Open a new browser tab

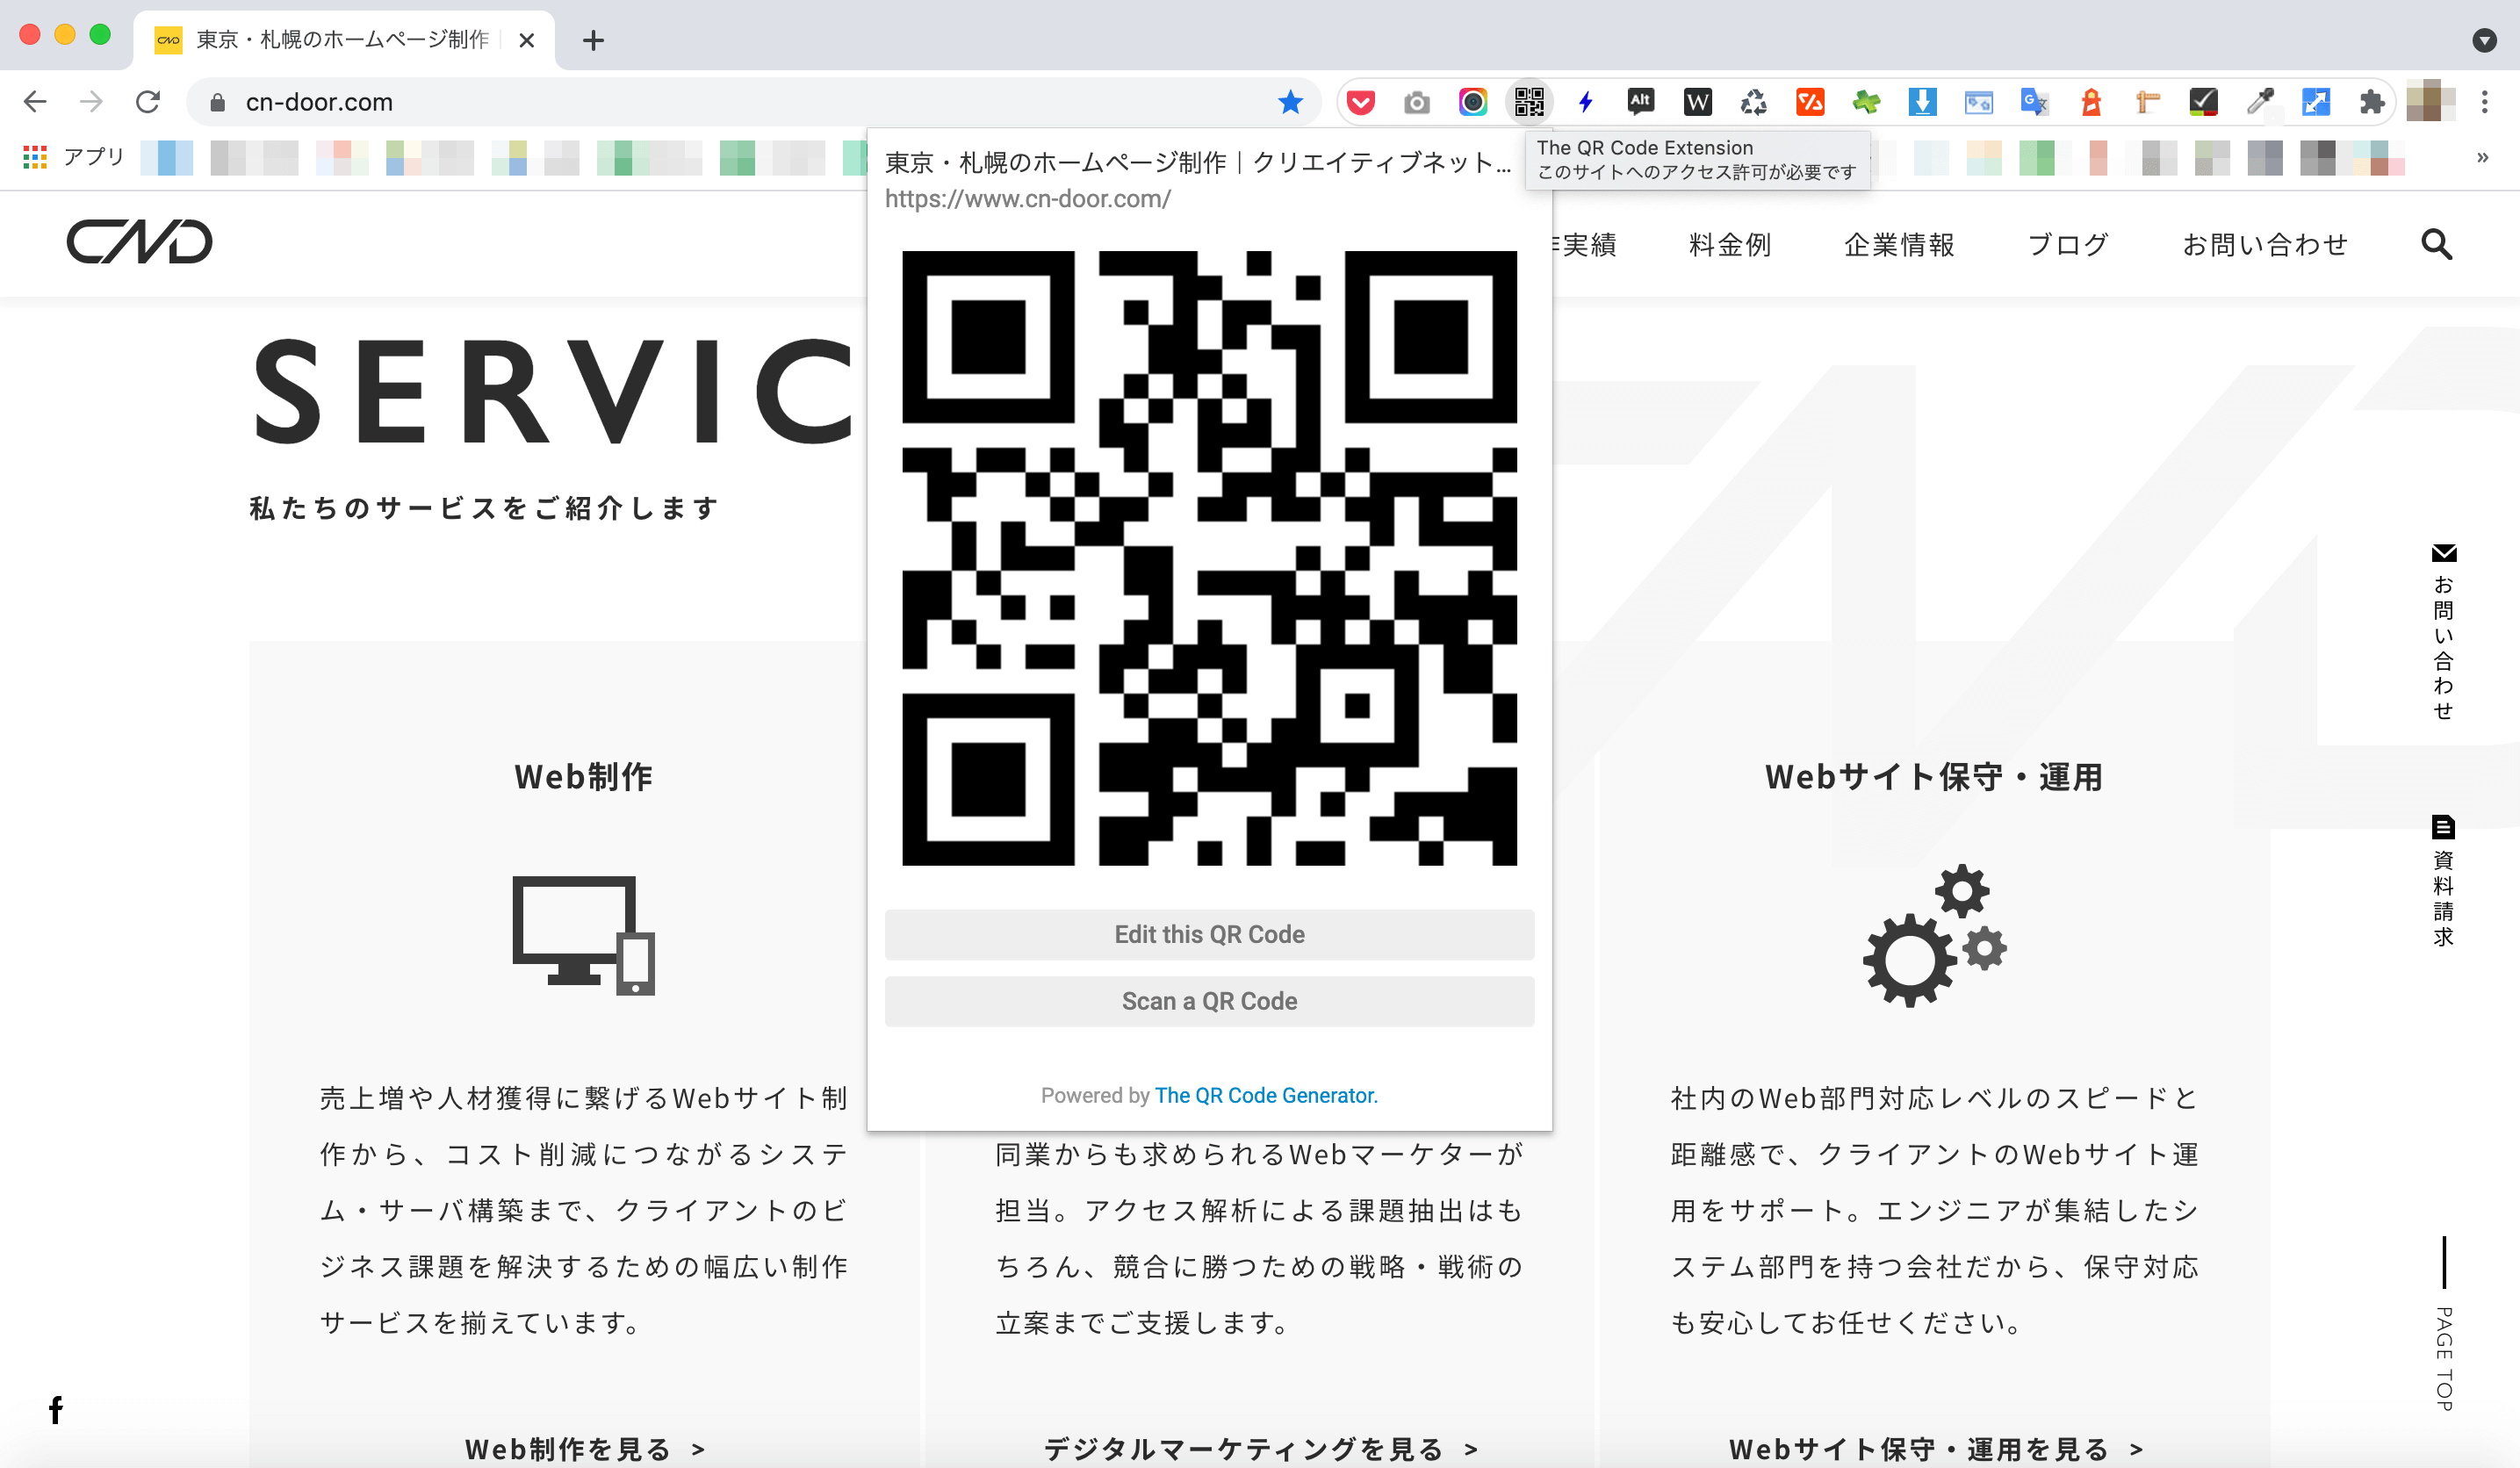593,40
